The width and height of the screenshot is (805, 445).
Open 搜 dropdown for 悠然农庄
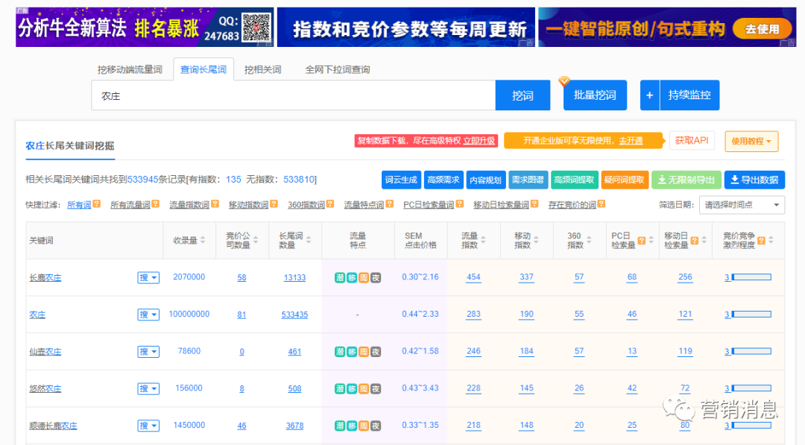pos(148,388)
